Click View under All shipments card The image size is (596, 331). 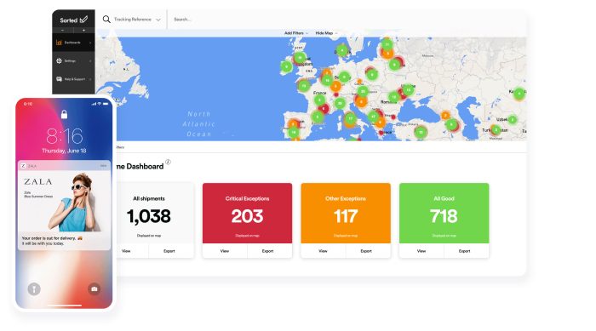(x=126, y=251)
